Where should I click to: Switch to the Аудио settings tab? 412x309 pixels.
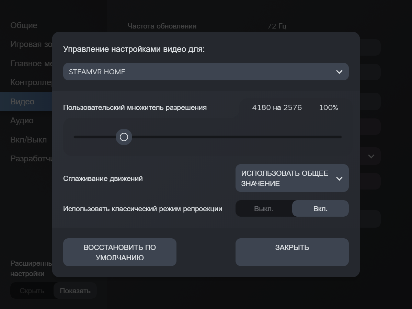pos(22,121)
